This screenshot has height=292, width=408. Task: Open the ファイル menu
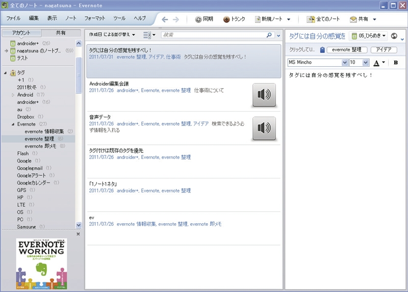coord(13,18)
